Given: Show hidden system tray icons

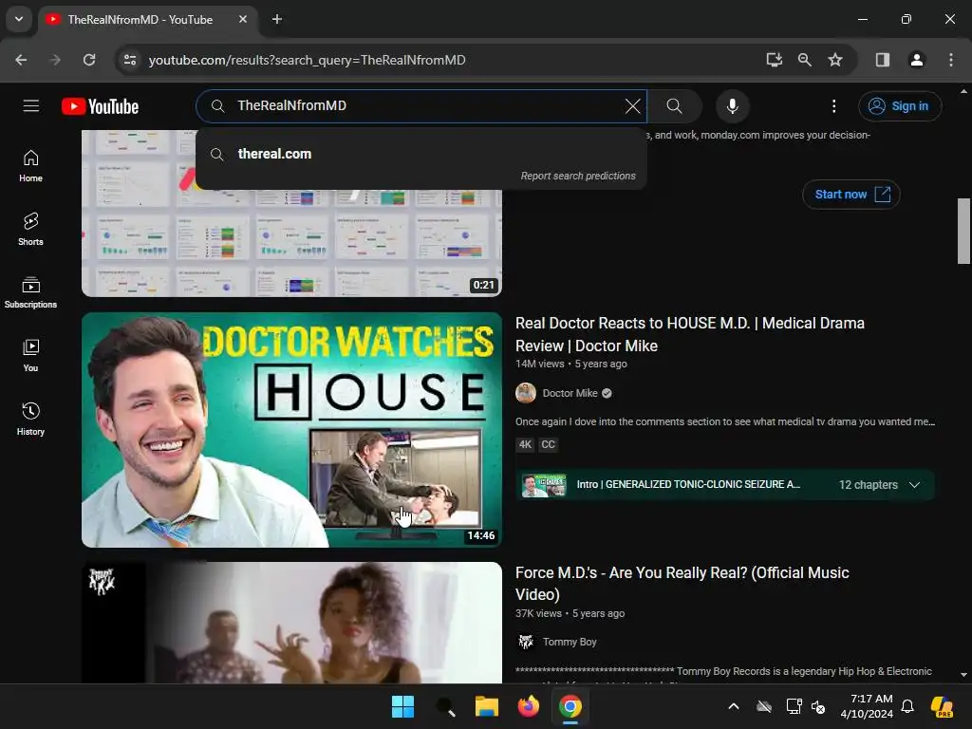Looking at the screenshot, I should pyautogui.click(x=734, y=706).
